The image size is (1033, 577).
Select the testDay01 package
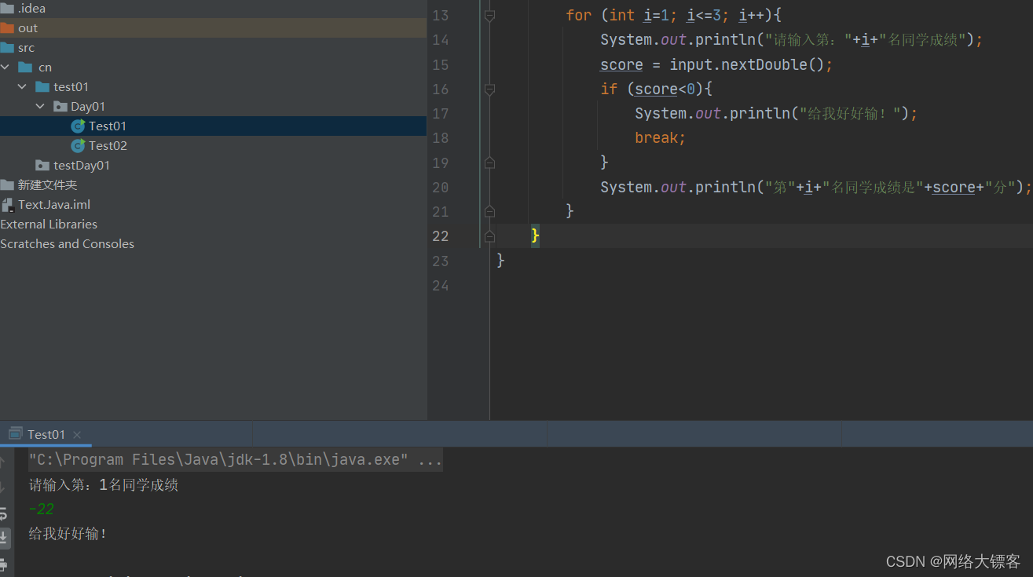tap(73, 165)
